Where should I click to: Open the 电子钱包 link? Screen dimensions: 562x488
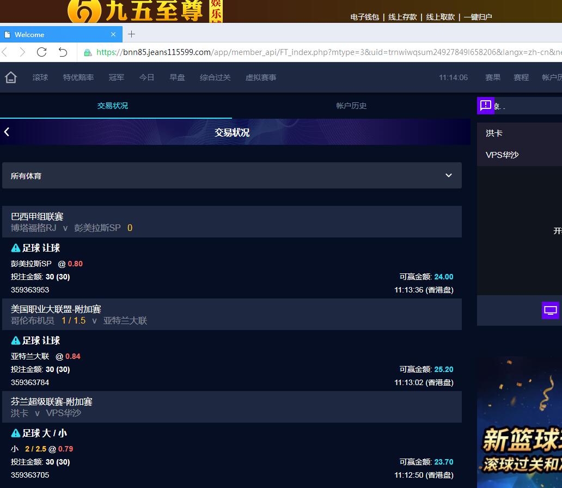click(x=364, y=17)
